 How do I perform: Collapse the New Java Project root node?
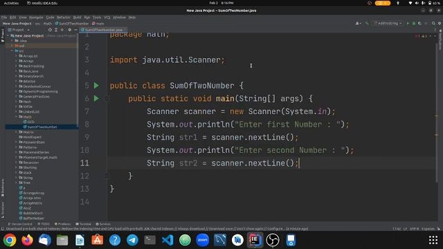coord(8,36)
